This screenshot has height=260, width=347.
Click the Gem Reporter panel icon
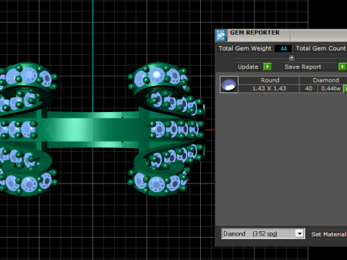click(x=220, y=35)
